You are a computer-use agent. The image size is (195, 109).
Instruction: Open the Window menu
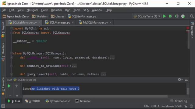97,10
